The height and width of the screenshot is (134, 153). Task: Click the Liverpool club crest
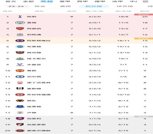[x=20, y=35]
